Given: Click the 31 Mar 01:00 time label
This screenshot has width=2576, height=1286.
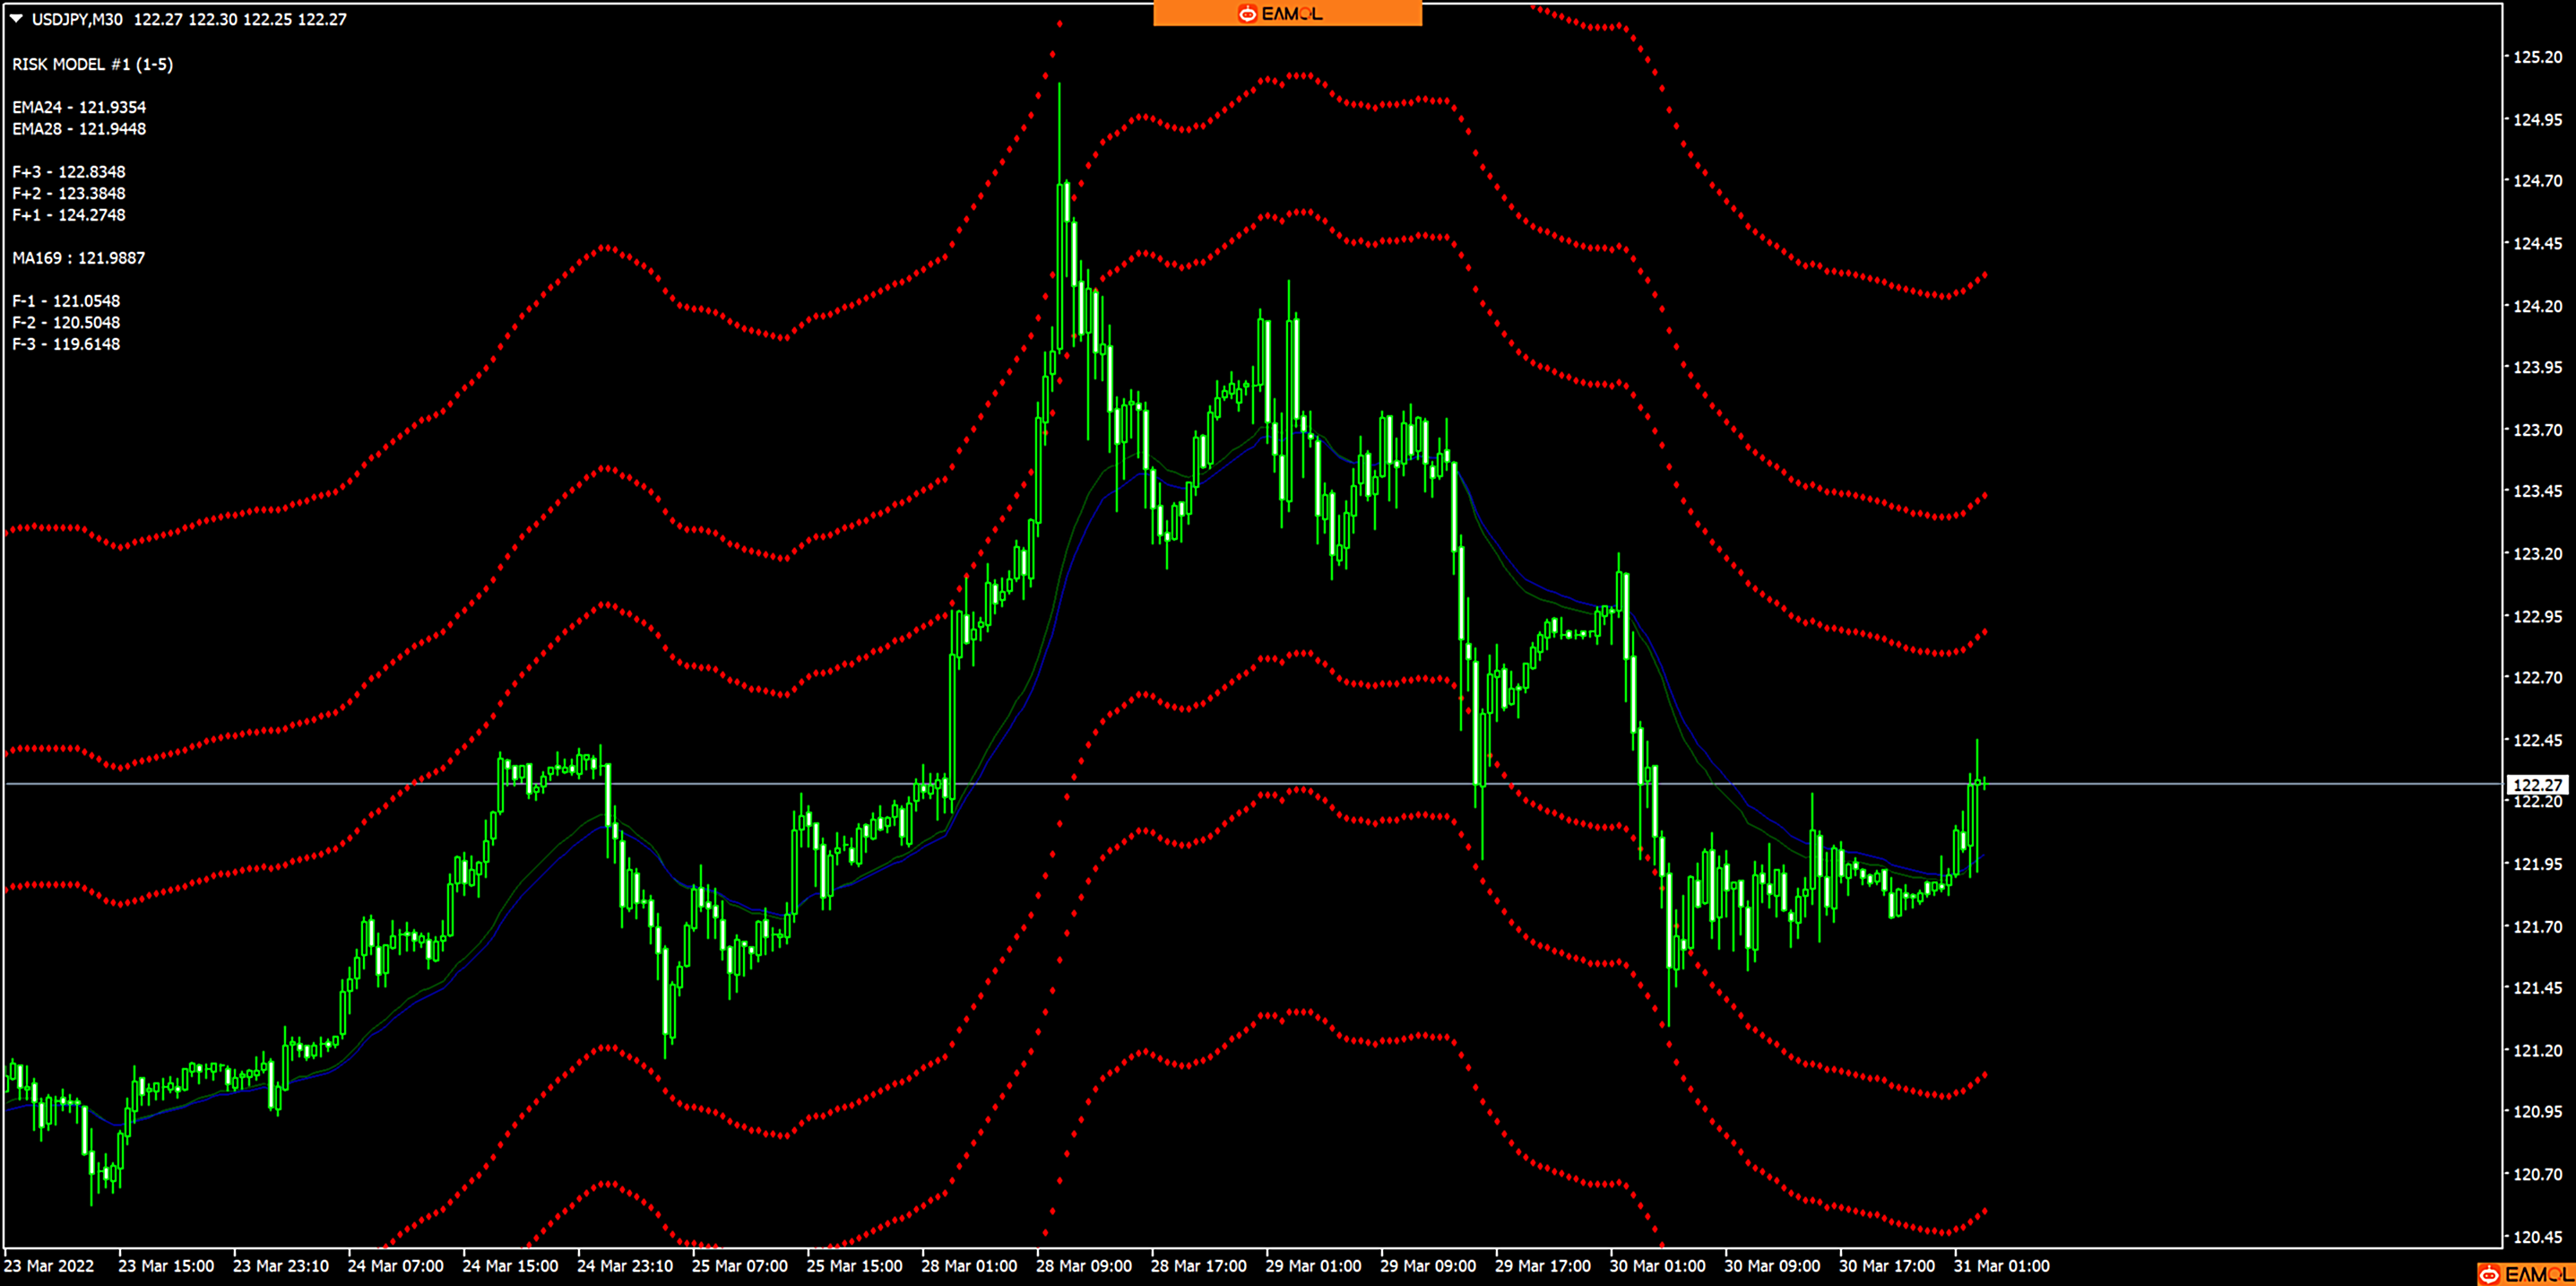Looking at the screenshot, I should pos(2002,1266).
